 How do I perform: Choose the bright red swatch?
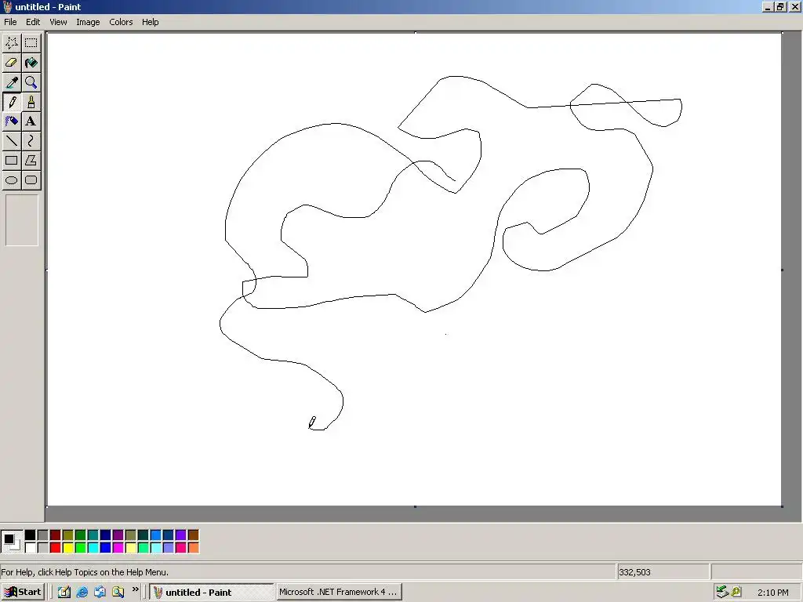click(56, 548)
